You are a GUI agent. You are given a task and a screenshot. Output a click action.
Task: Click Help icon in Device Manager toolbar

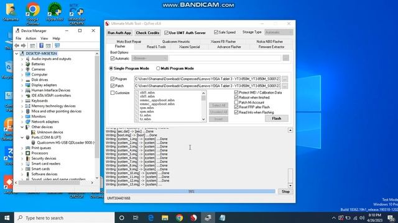point(41,45)
